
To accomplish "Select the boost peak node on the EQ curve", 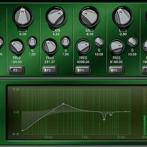I will click(x=63, y=104).
